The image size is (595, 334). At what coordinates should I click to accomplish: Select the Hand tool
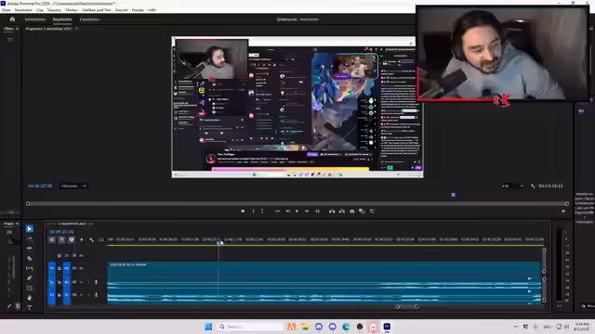[30, 298]
